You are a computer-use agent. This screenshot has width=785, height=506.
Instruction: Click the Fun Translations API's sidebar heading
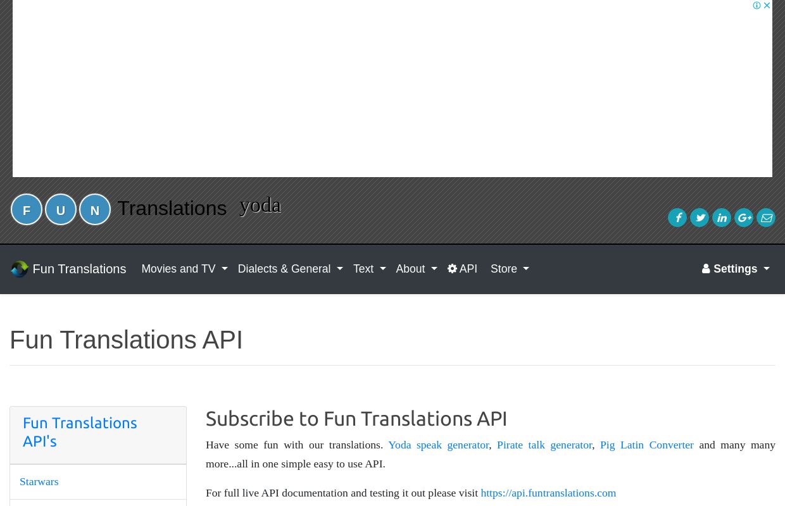click(x=80, y=432)
